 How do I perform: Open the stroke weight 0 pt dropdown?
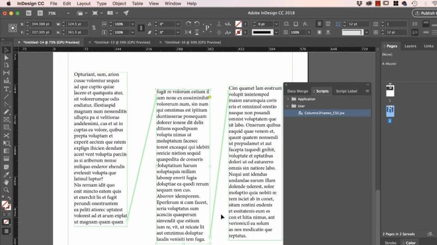tap(276, 24)
